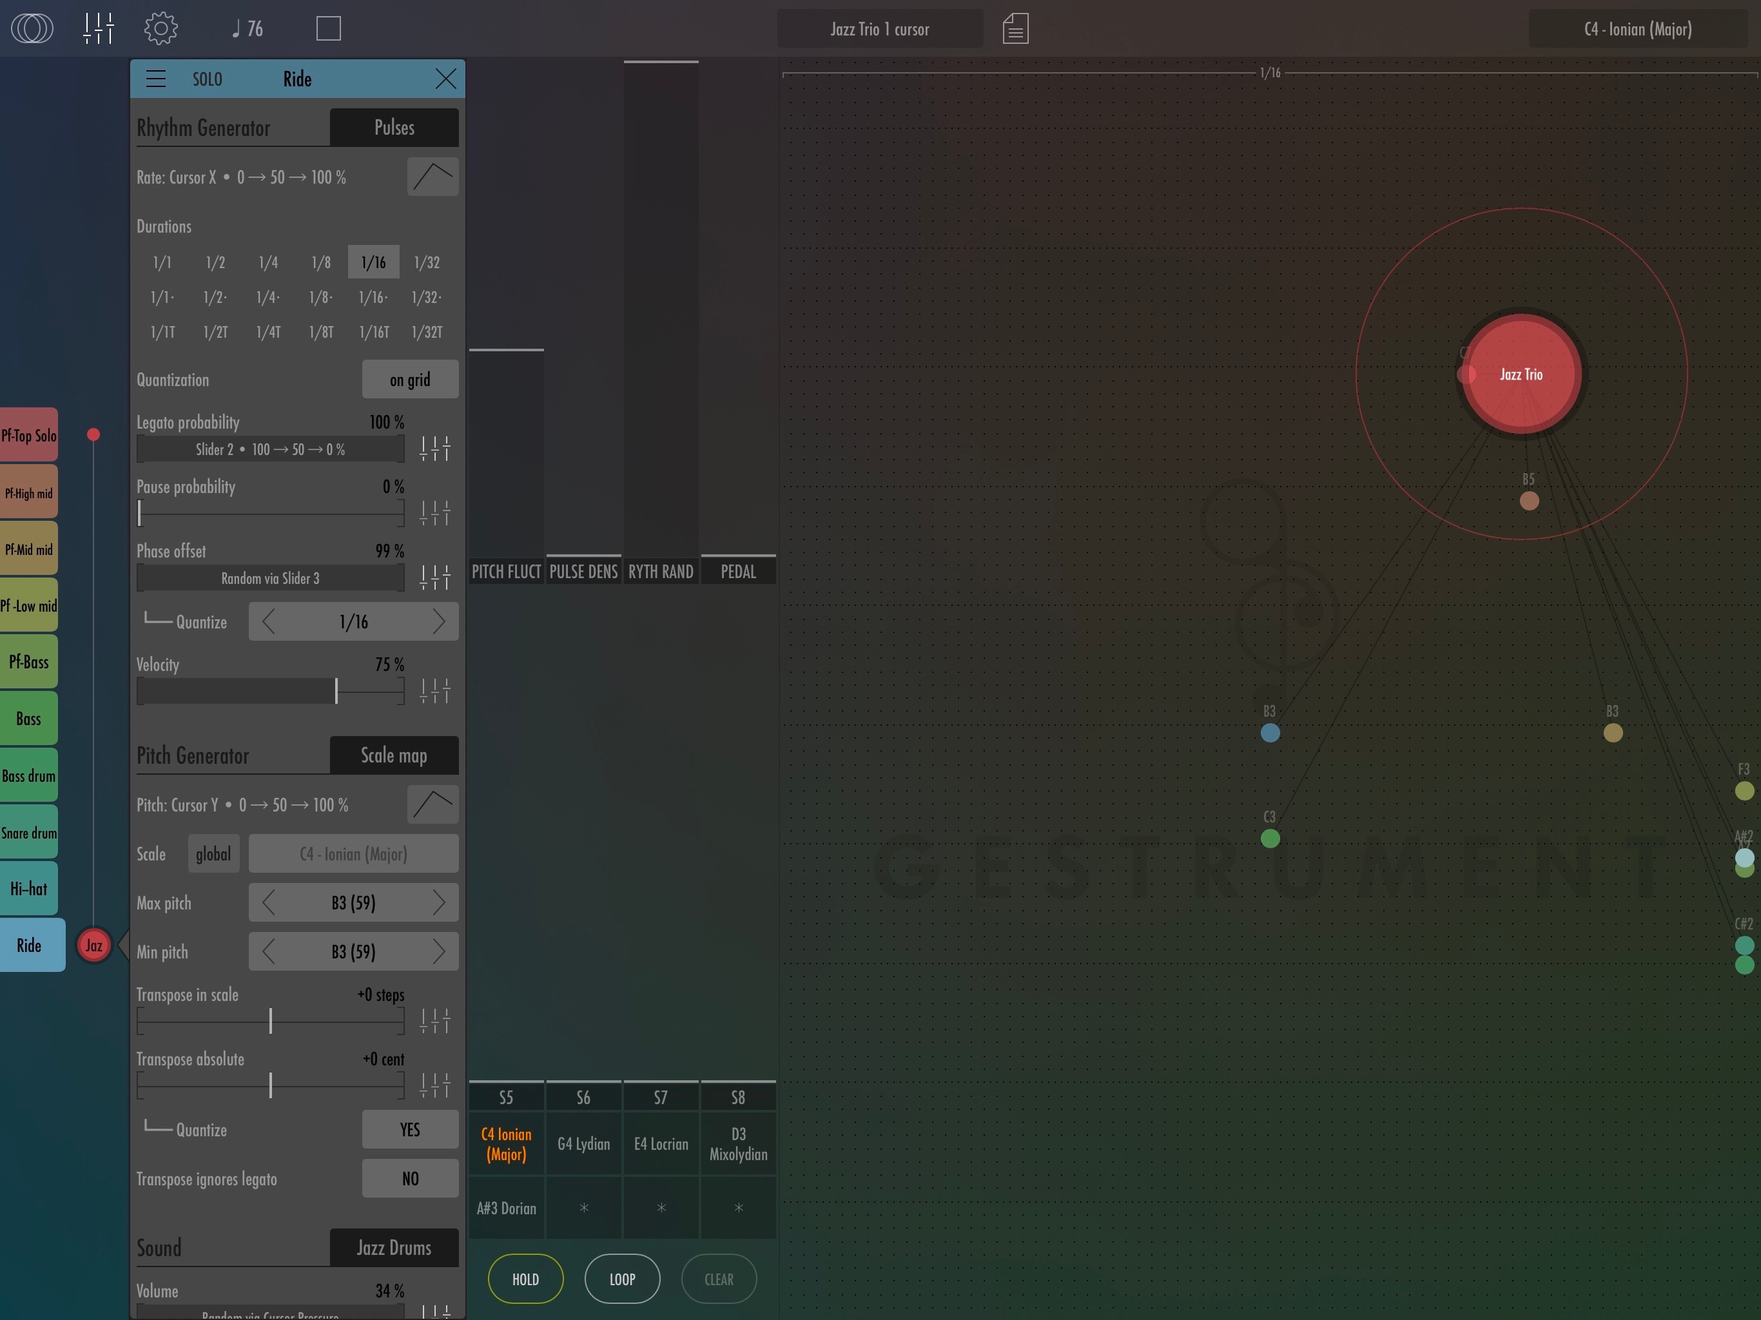The height and width of the screenshot is (1320, 1761).
Task: Select the Pf-Bass instrument tab
Action: pyautogui.click(x=28, y=661)
